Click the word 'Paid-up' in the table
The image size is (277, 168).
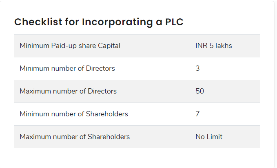[x=64, y=46]
